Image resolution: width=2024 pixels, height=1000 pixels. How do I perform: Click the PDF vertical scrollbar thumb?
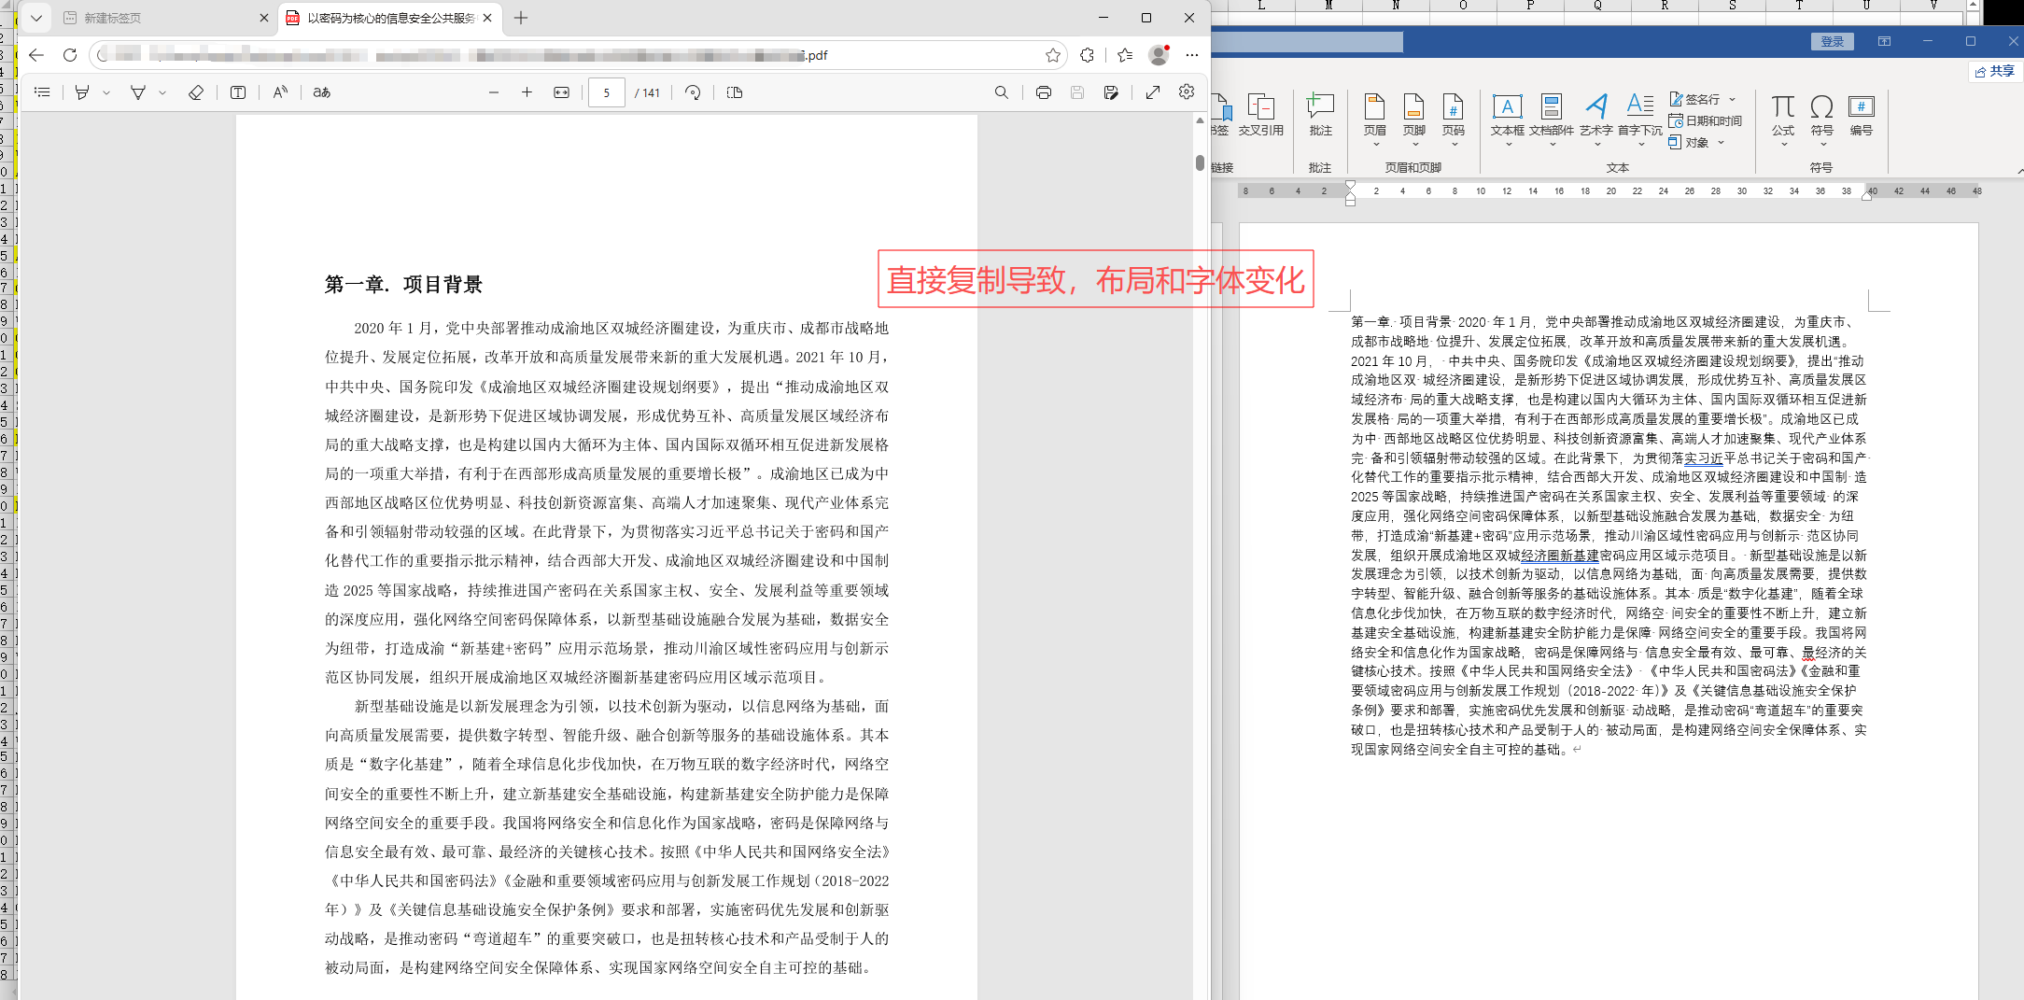1200,162
